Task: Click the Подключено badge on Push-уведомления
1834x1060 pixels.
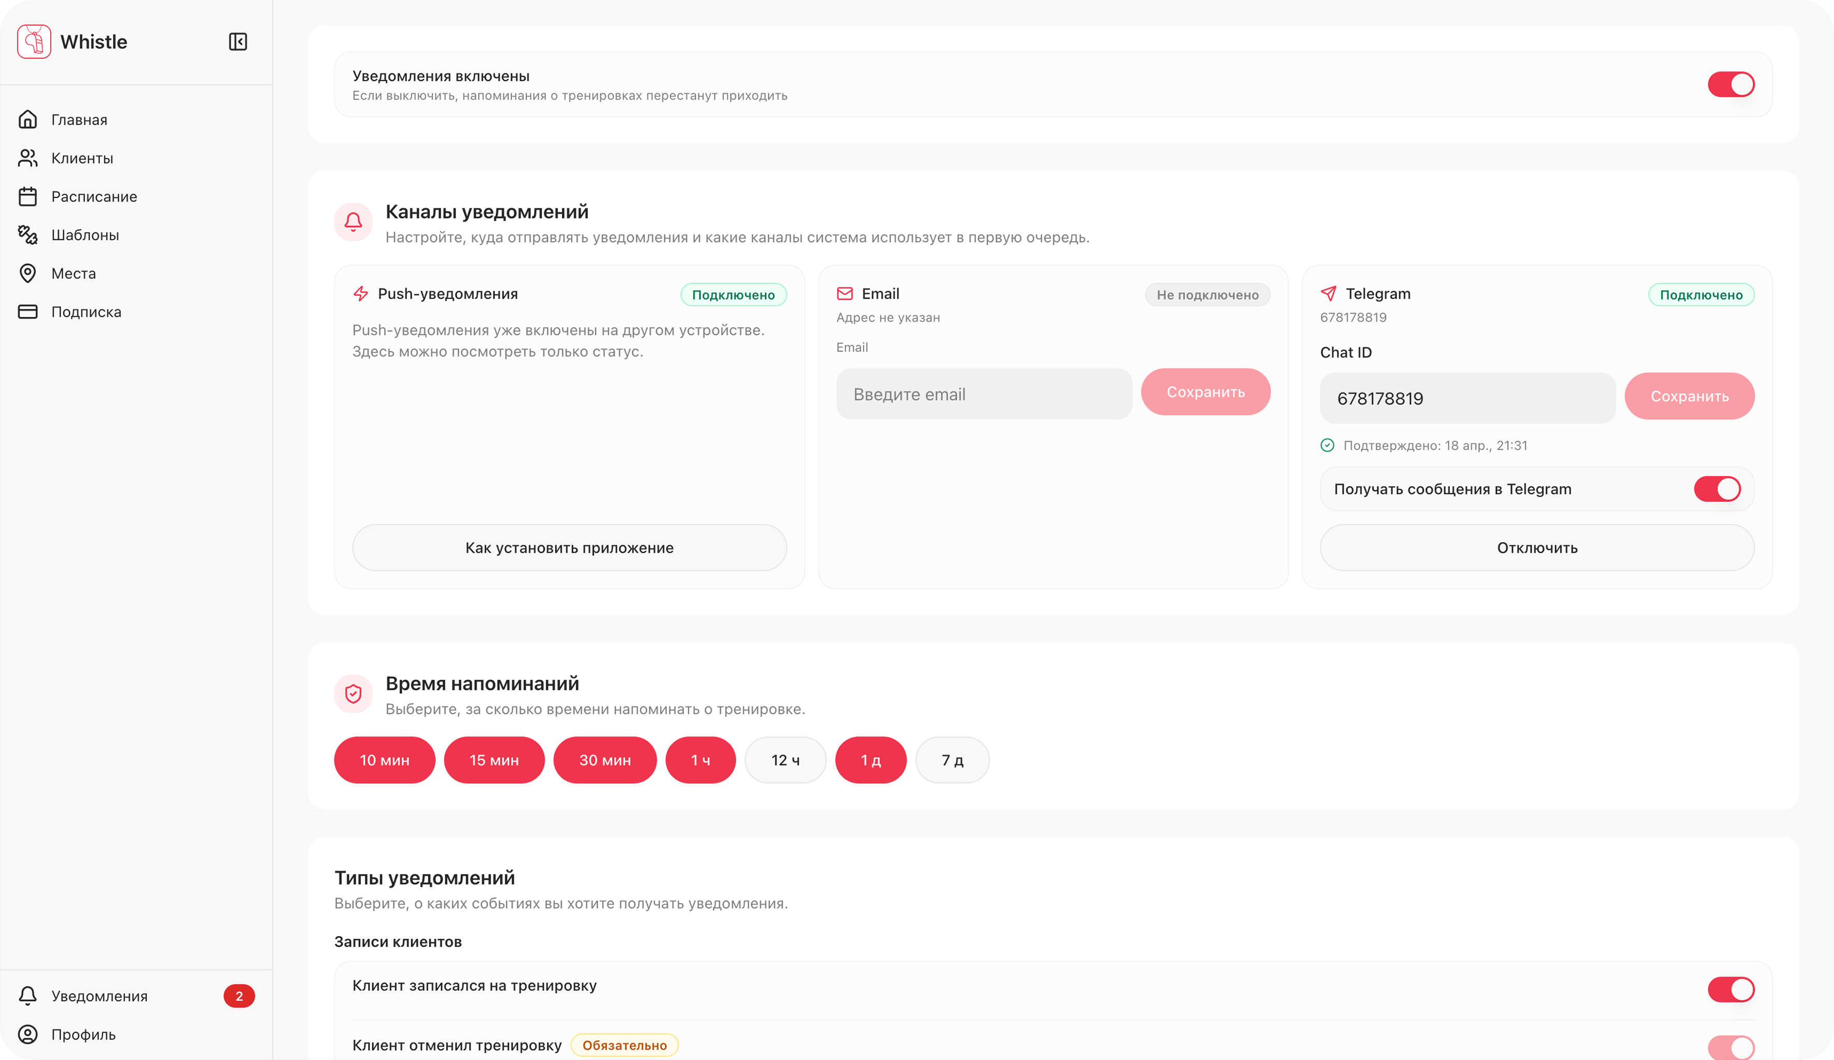Action: coord(733,295)
